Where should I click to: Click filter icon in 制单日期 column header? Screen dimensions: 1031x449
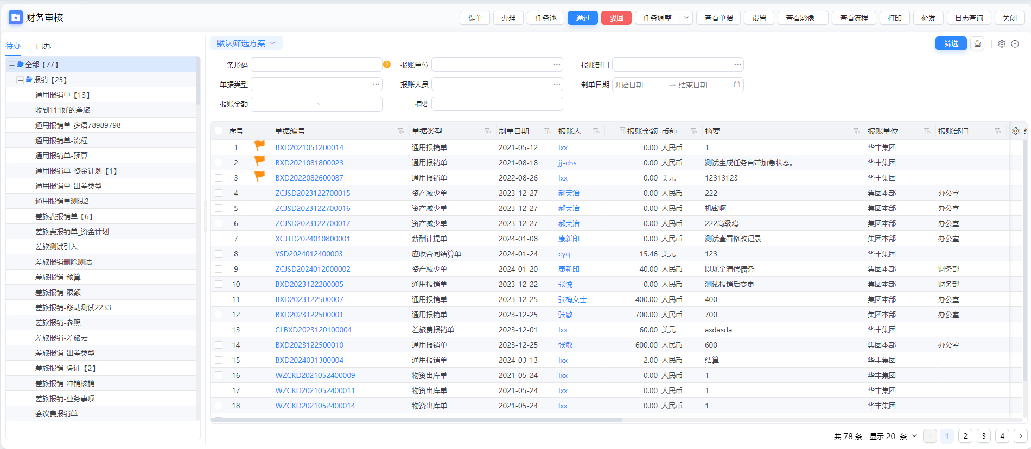click(548, 131)
